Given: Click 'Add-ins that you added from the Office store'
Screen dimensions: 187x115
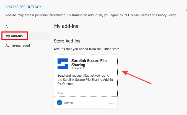Looking at the screenshot, I should coord(87,49).
